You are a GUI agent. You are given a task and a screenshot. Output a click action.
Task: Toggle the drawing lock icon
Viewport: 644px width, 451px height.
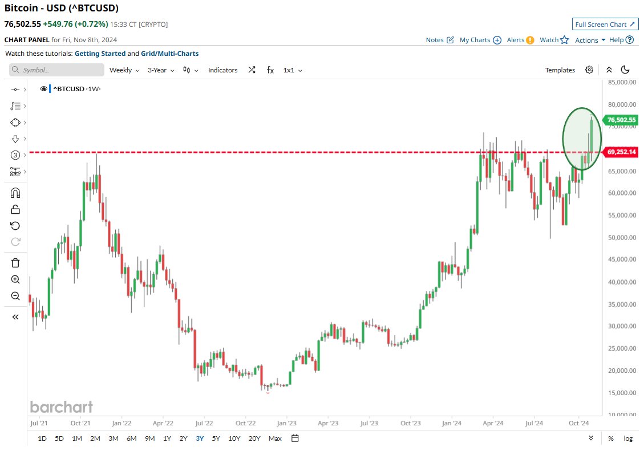click(15, 209)
